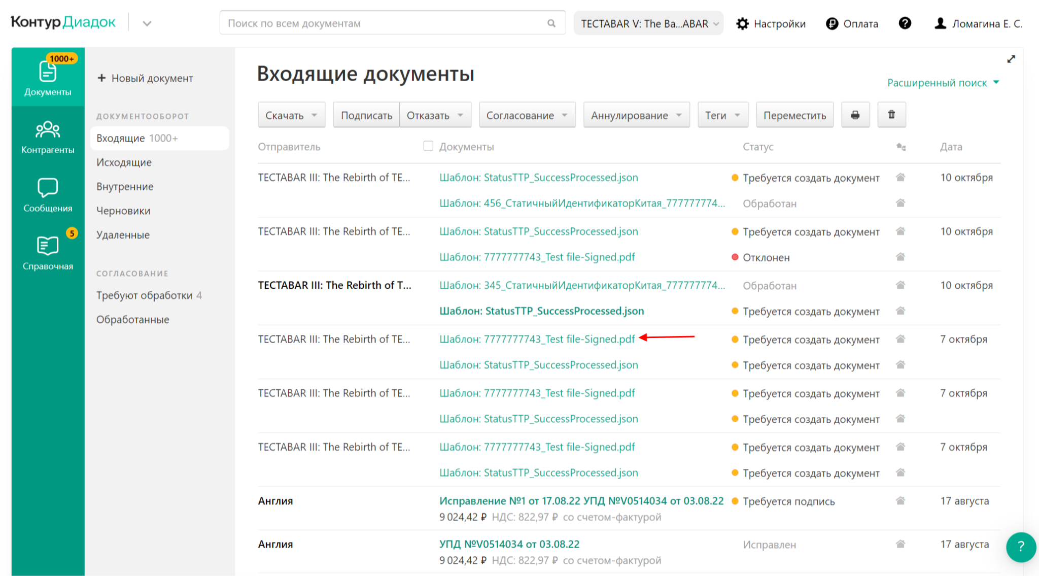Click the Подписать button
The width and height of the screenshot is (1039, 576).
point(366,115)
